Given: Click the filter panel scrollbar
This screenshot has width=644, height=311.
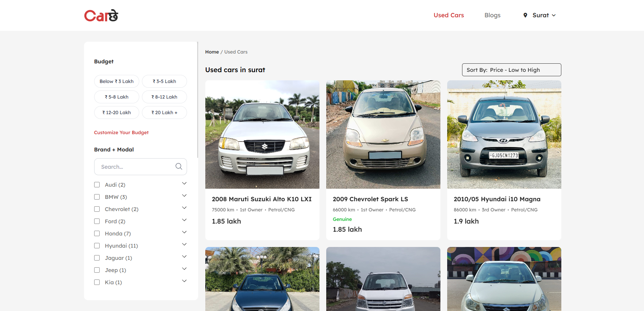Looking at the screenshot, I should point(198,100).
